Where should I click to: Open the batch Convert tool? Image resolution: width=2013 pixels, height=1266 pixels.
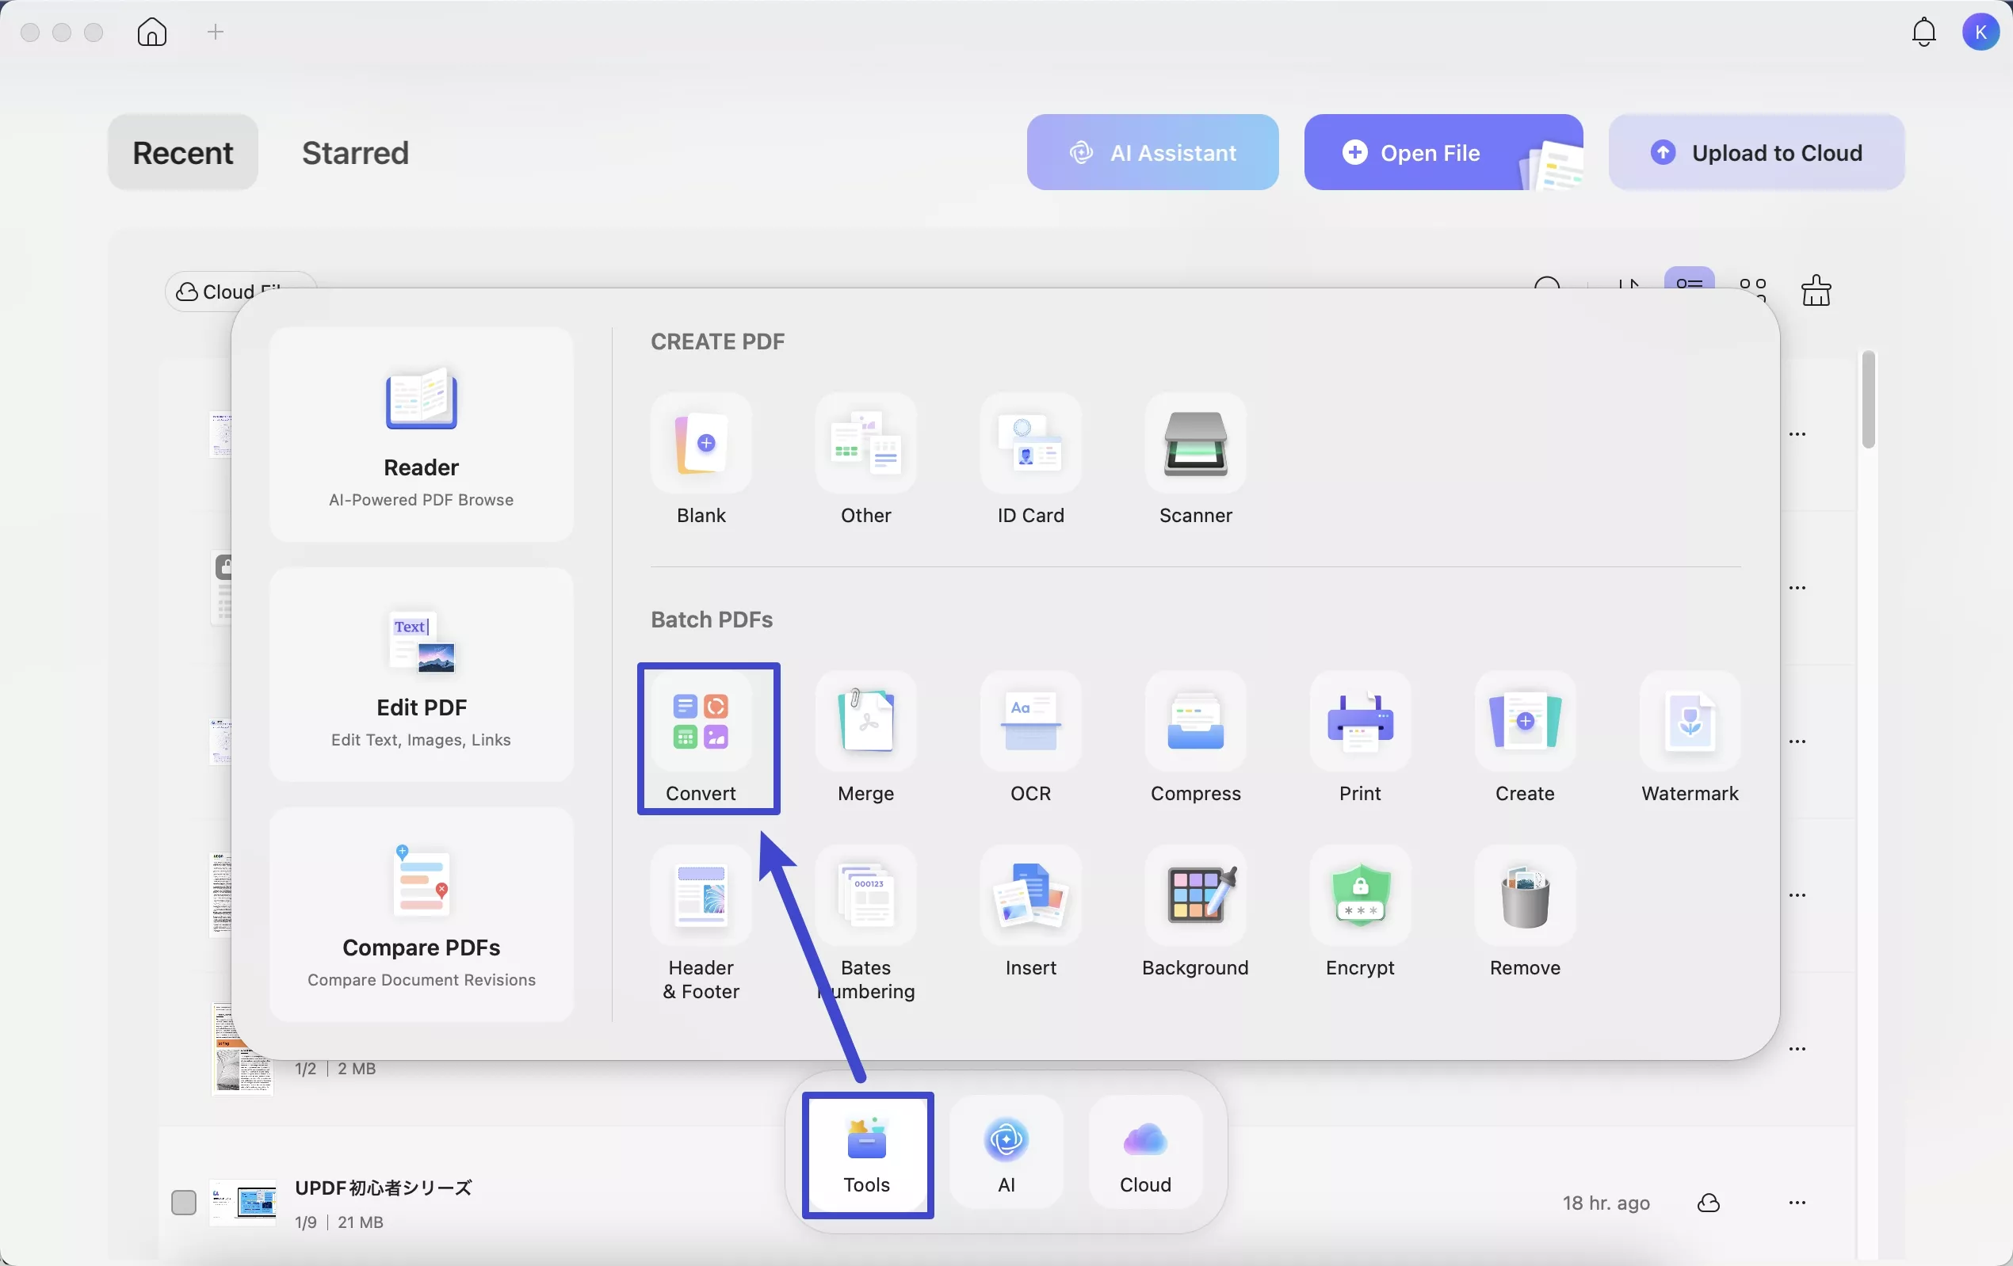pos(701,736)
